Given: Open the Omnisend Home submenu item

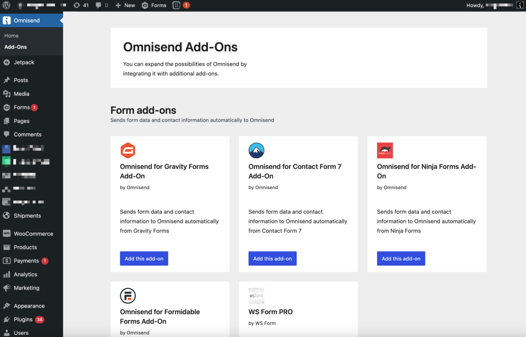Looking at the screenshot, I should (11, 36).
